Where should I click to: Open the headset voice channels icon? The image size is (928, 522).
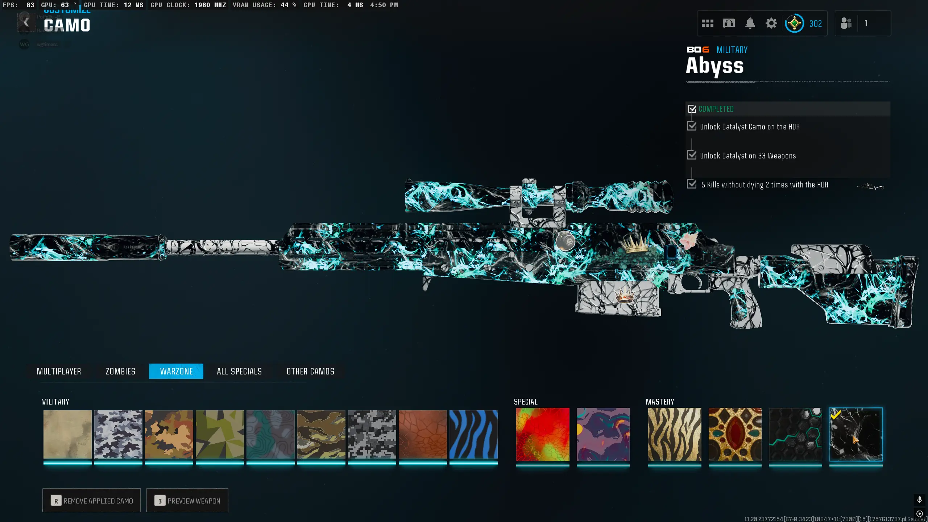coord(729,24)
